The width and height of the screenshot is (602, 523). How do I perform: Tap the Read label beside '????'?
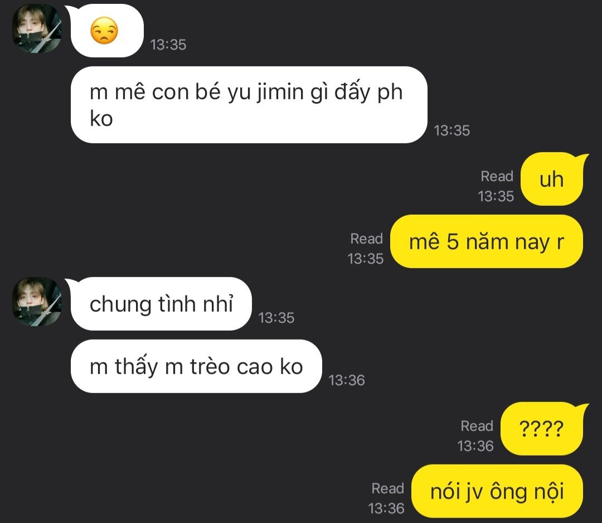[x=477, y=426]
